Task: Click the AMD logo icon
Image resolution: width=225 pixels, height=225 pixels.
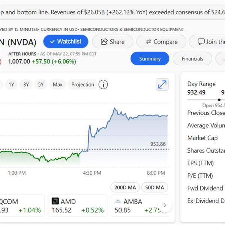Action: pos(55,201)
